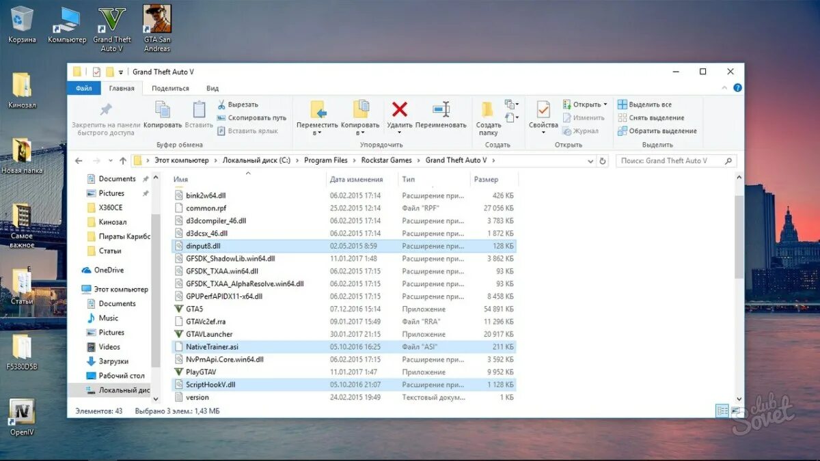Click the Вырезать scissors icon

click(x=222, y=104)
